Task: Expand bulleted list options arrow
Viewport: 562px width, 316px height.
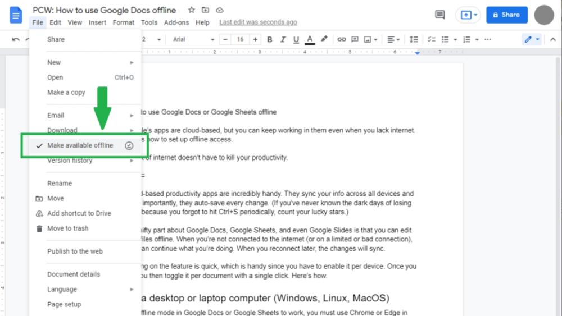Action: click(455, 40)
